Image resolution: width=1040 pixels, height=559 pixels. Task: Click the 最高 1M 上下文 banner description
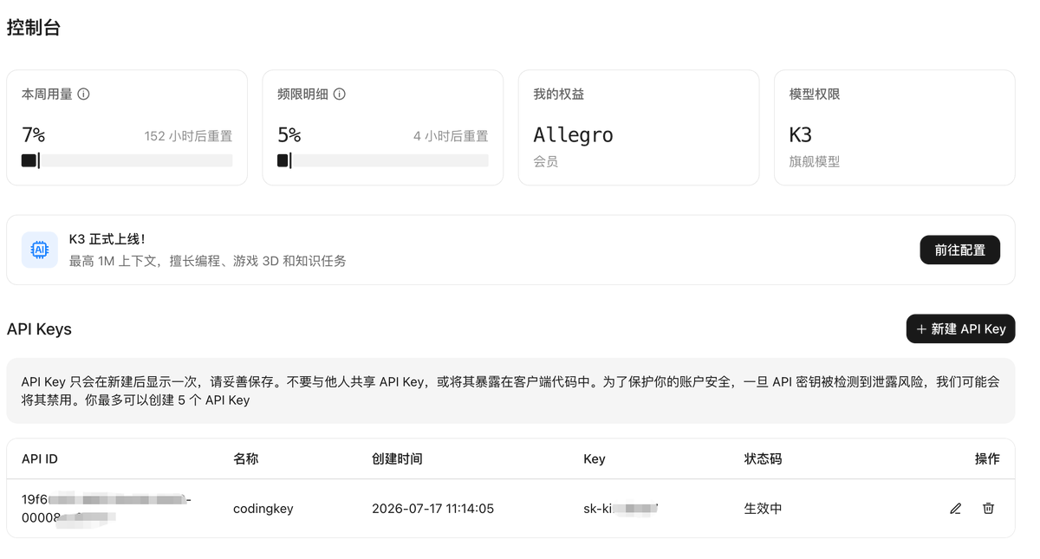point(208,261)
